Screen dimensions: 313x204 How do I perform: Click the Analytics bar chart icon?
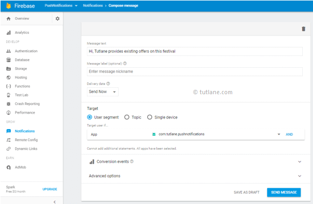[9, 32]
